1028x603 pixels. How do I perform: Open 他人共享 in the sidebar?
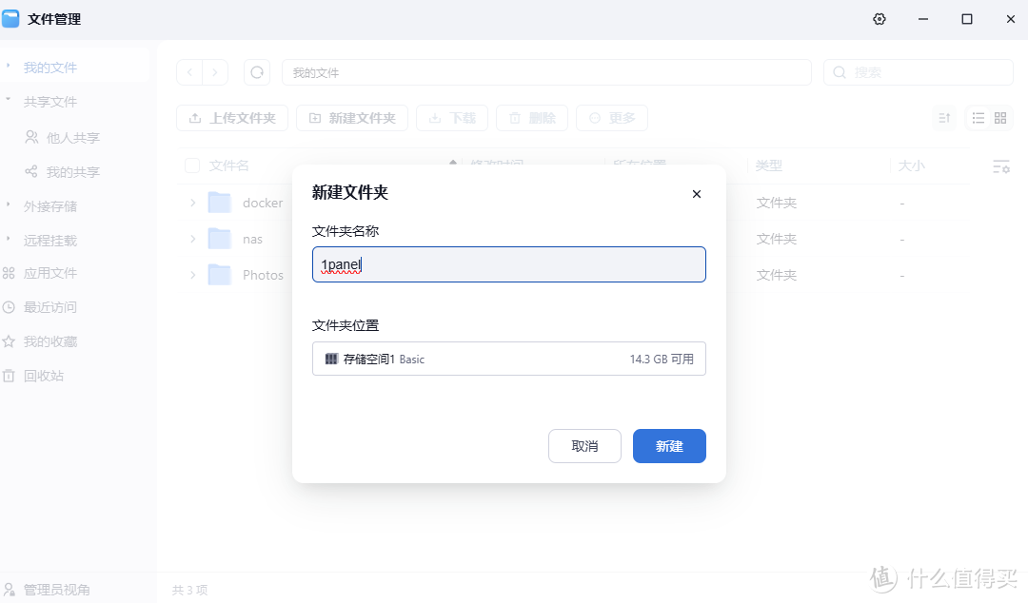[x=72, y=138]
